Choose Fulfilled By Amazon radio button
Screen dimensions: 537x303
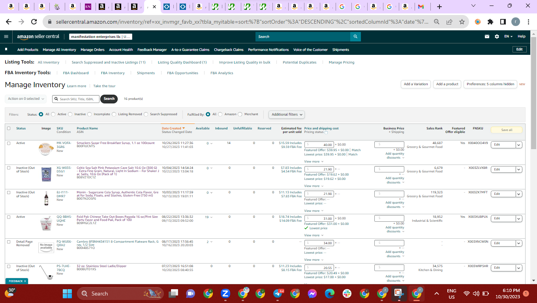tap(220, 114)
